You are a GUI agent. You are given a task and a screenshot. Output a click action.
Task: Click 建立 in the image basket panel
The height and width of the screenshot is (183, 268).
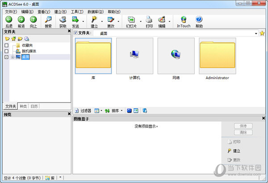point(234,151)
